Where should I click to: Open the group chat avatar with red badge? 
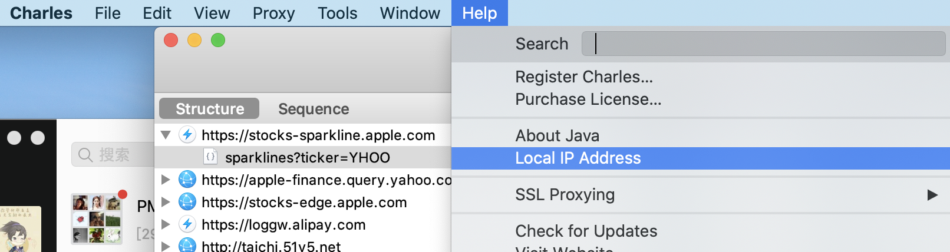[x=97, y=219]
